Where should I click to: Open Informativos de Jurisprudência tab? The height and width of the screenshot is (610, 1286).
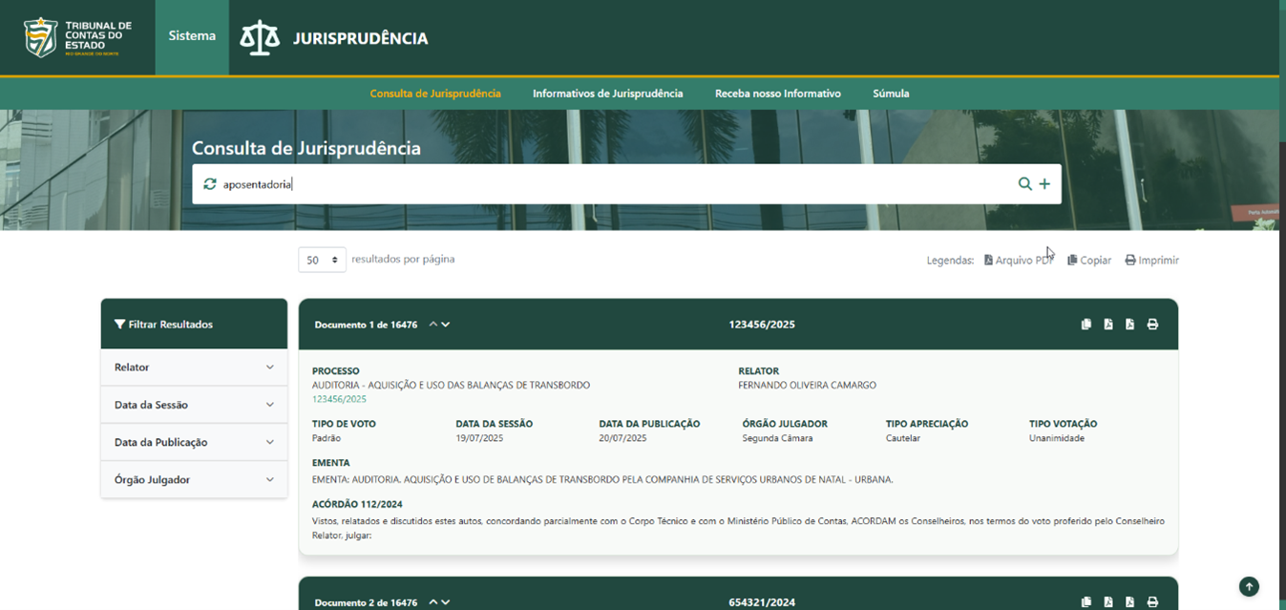[x=608, y=94]
